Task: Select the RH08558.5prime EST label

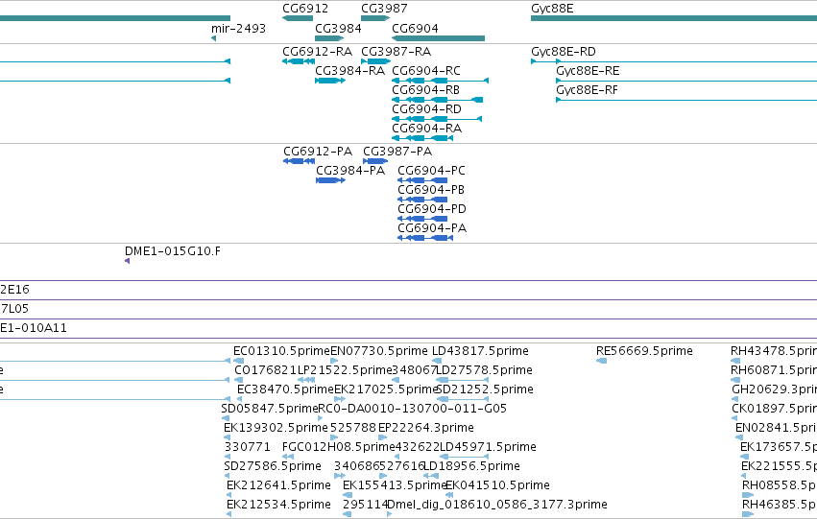Action: pos(780,486)
